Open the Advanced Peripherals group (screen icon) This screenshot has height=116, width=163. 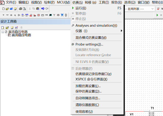(x=51, y=15)
